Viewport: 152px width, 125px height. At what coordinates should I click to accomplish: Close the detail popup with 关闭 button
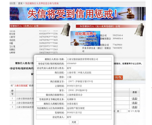point(74,122)
